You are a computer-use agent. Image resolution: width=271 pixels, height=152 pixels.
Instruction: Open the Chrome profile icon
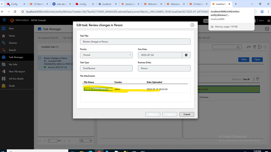click(262, 12)
